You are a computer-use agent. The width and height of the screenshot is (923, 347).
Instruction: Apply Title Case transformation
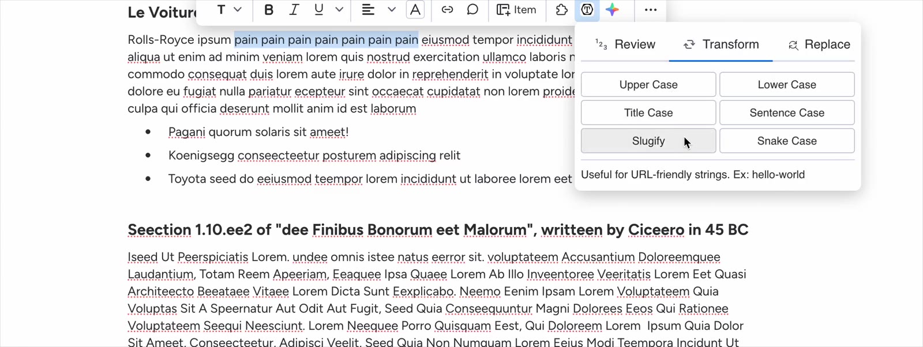pyautogui.click(x=648, y=113)
